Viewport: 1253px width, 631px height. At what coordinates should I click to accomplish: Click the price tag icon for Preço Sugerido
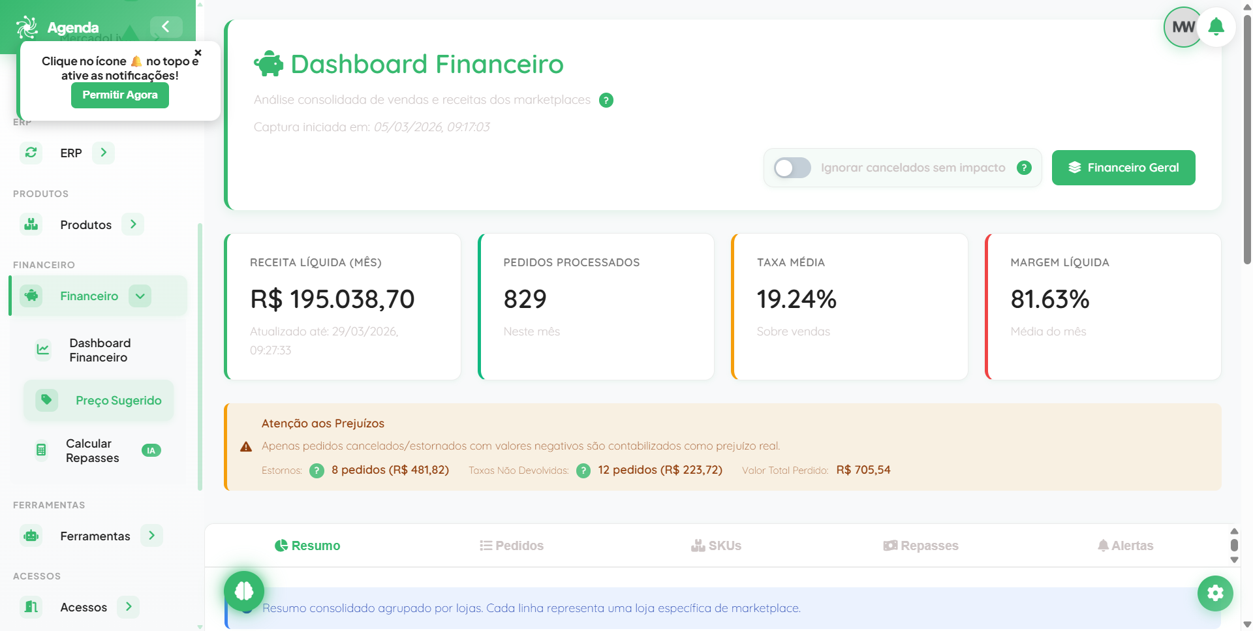point(46,400)
